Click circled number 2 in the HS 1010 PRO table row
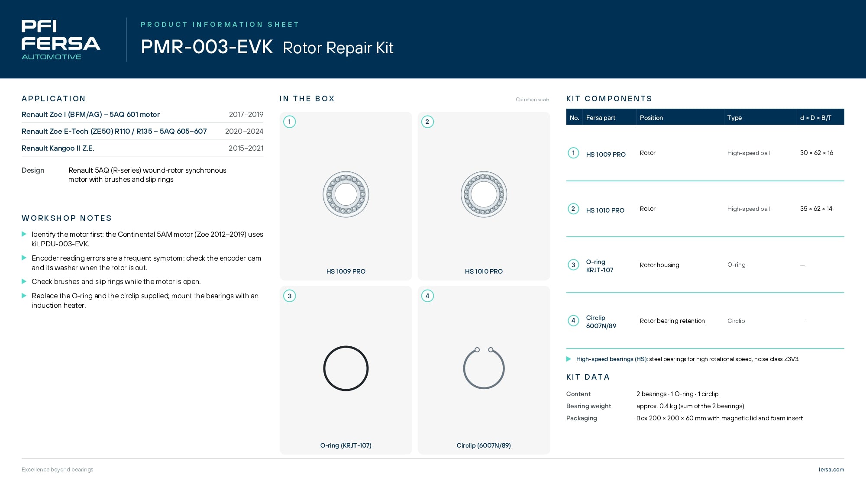The height and width of the screenshot is (487, 866). coord(573,209)
